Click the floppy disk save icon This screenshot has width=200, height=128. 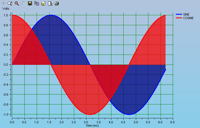tap(30, 3)
